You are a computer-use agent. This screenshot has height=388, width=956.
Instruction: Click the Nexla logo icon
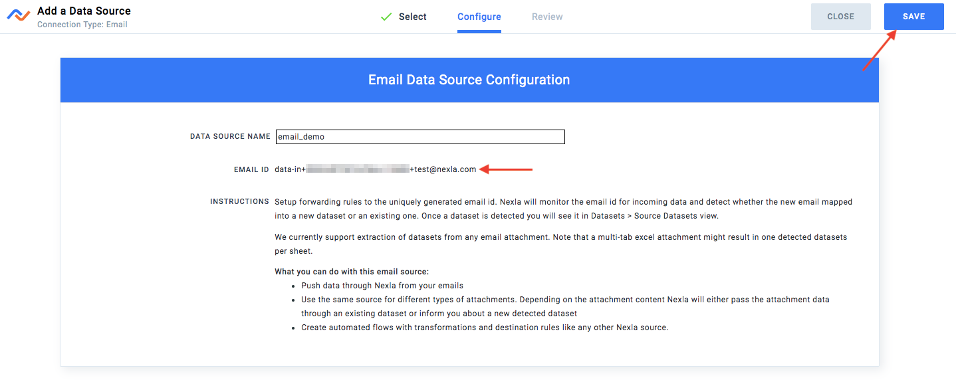pos(18,15)
